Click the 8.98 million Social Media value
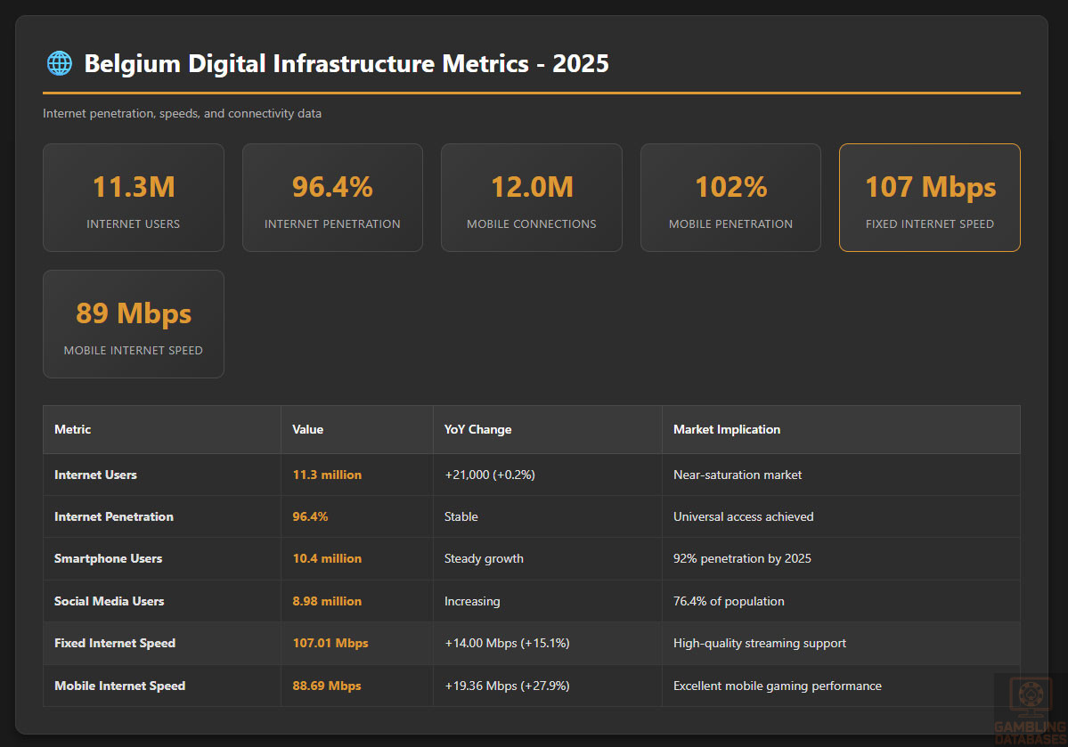 [327, 601]
